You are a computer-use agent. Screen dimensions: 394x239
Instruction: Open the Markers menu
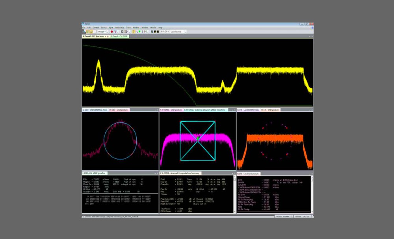pos(136,28)
